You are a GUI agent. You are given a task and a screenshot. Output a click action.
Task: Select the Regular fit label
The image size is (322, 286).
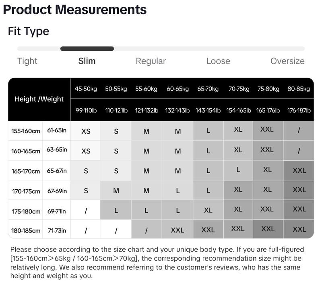pos(151,61)
